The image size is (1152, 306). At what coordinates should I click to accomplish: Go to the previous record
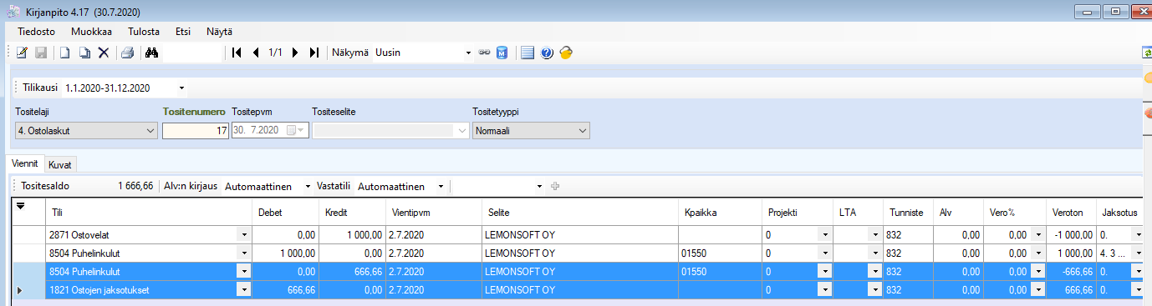point(256,53)
